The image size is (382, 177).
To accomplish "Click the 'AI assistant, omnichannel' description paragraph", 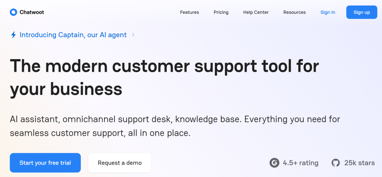I will click(x=175, y=126).
